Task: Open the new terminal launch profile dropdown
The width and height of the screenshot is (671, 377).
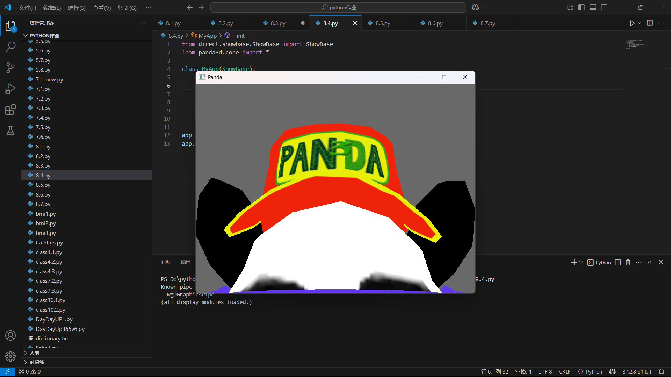Action: click(x=581, y=263)
